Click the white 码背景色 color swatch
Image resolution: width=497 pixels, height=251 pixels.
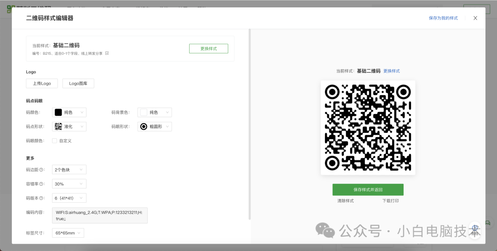144,112
